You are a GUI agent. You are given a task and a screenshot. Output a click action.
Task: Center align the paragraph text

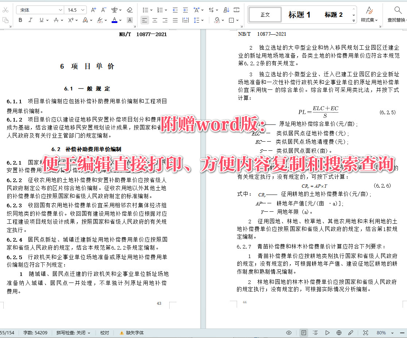[x=155, y=20]
